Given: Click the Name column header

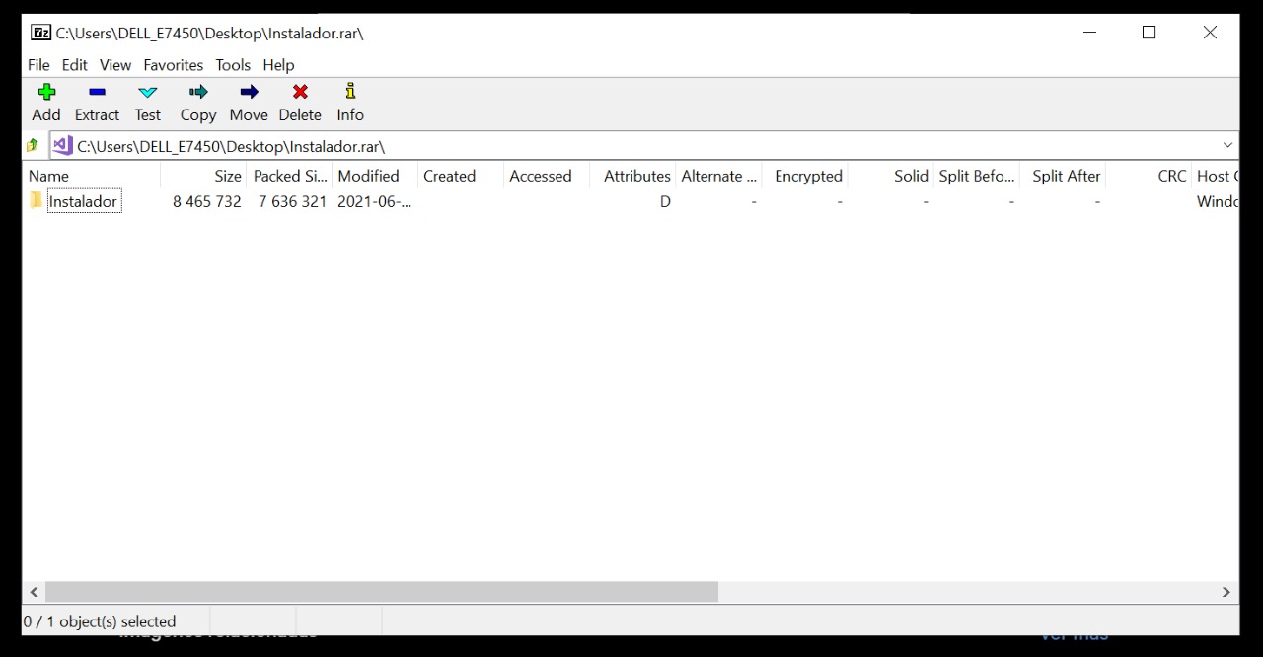Looking at the screenshot, I should 48,176.
